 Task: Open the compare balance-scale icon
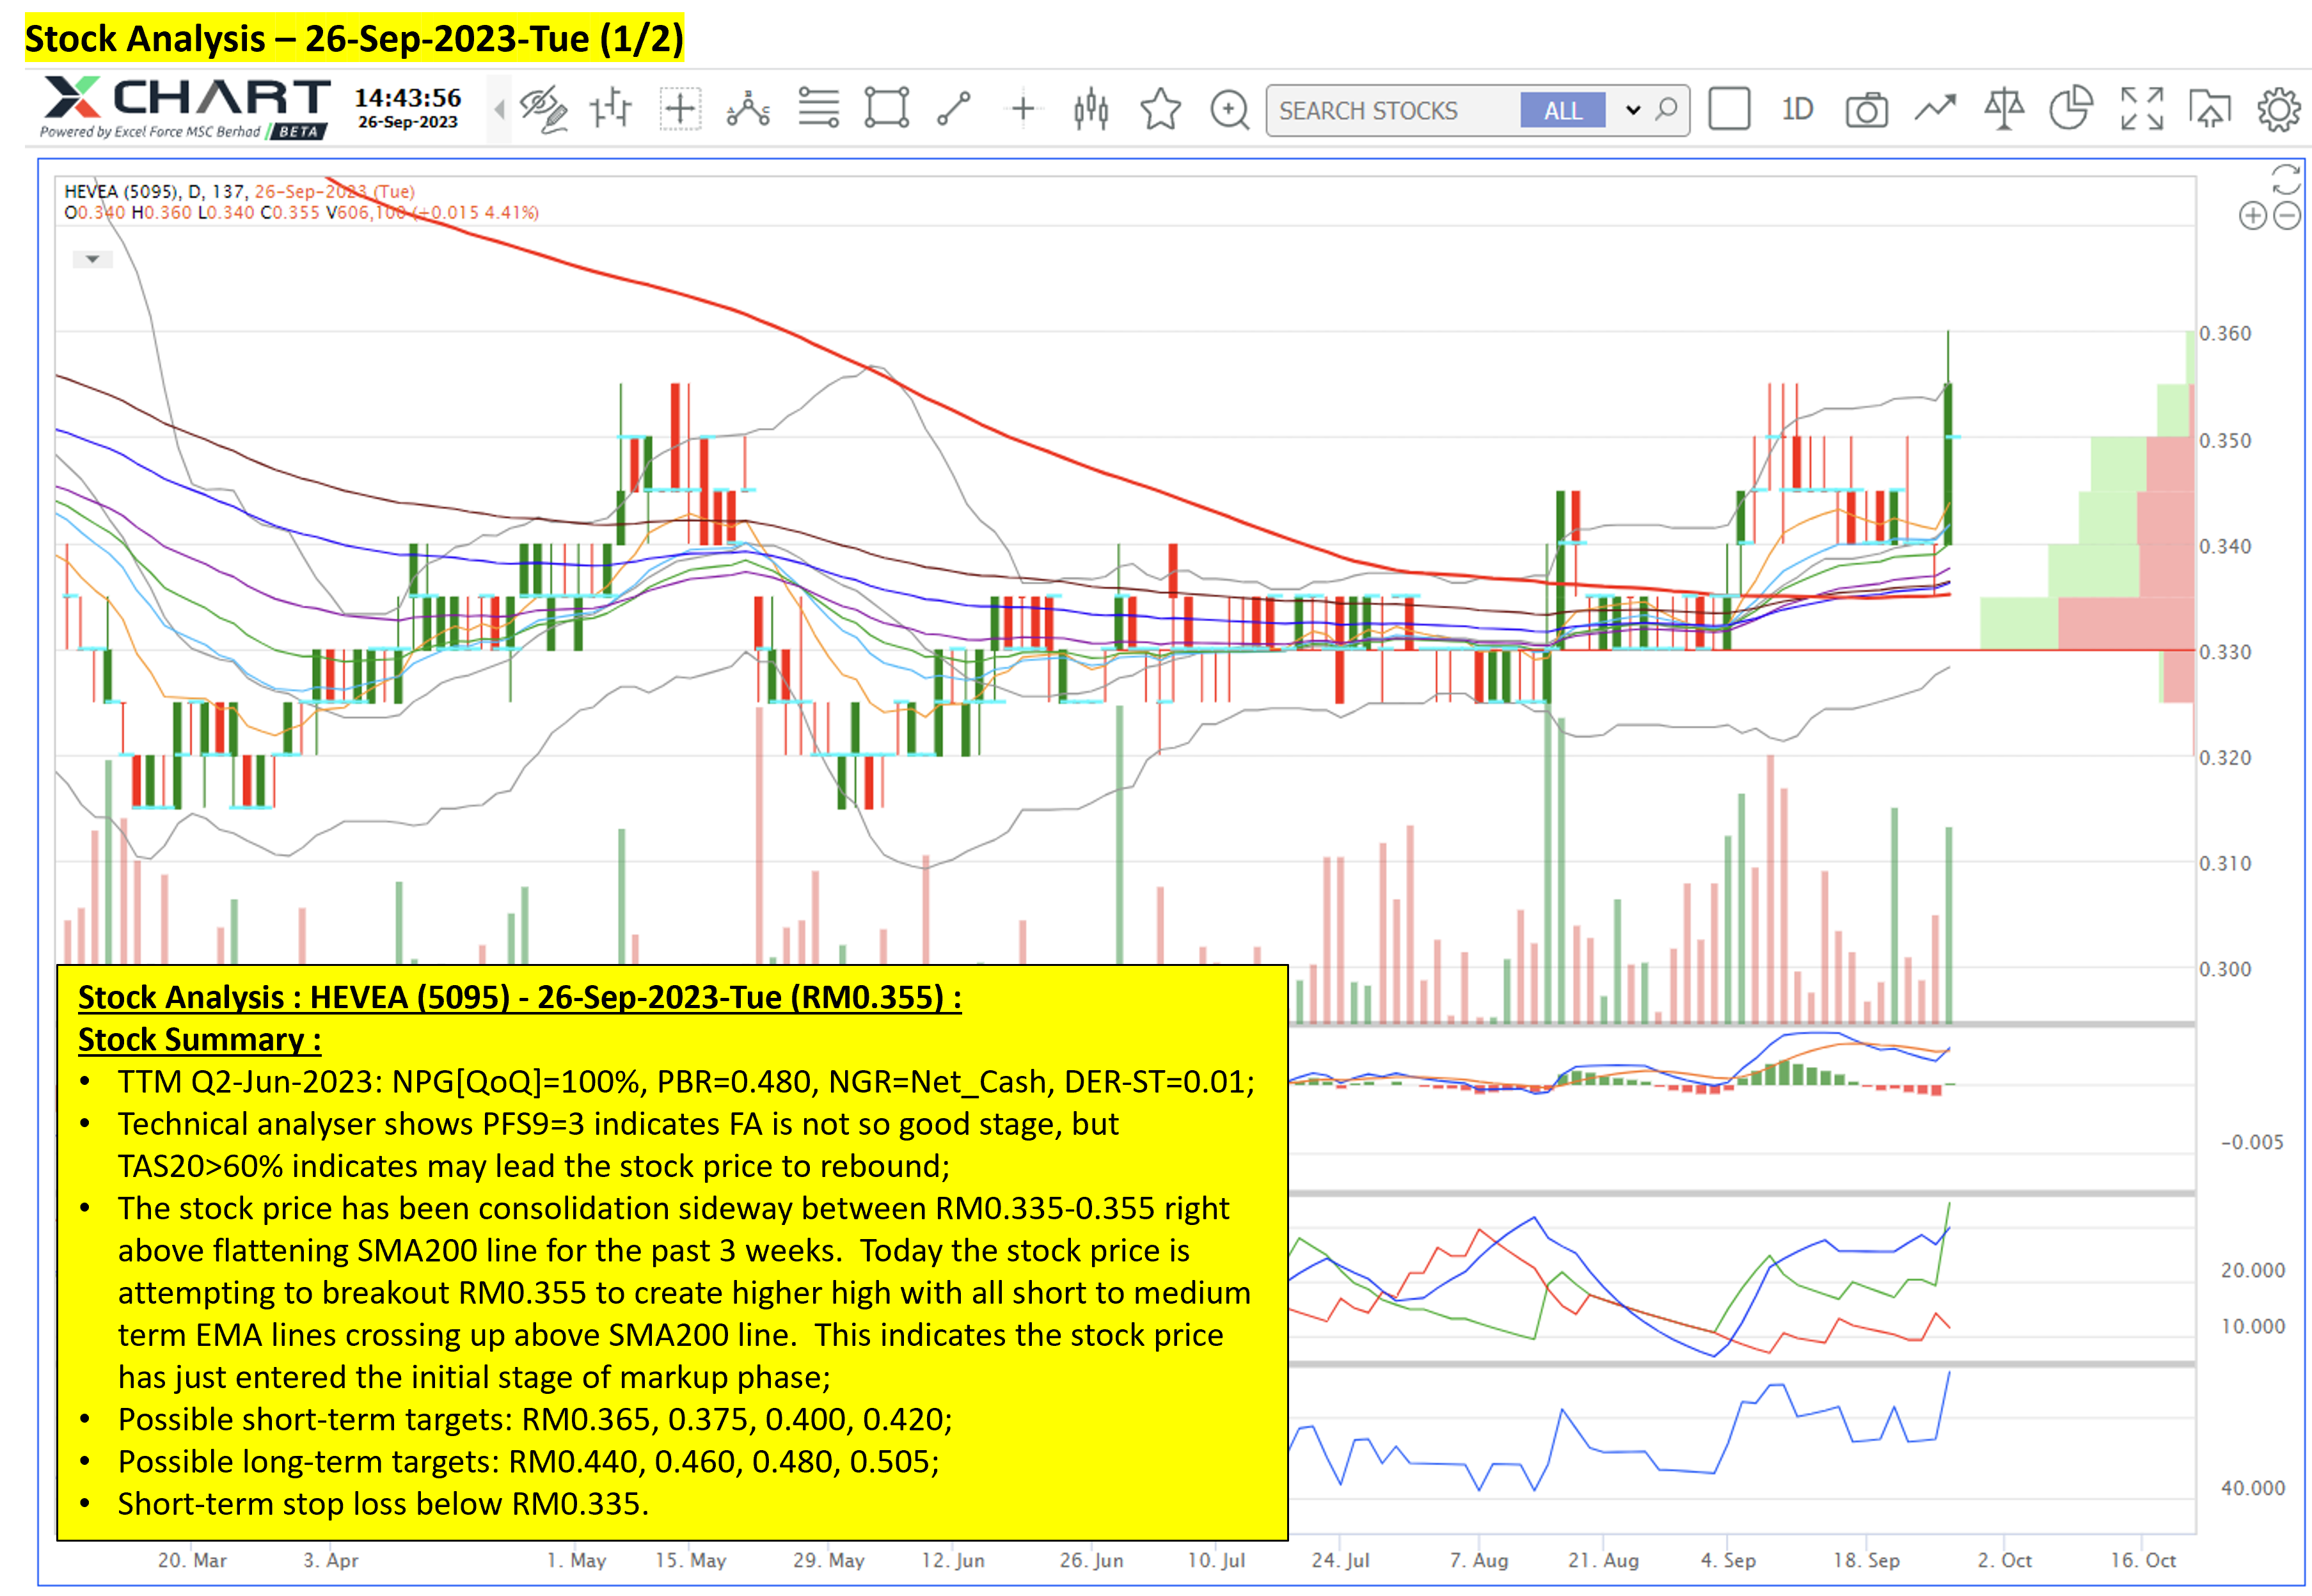click(2004, 109)
